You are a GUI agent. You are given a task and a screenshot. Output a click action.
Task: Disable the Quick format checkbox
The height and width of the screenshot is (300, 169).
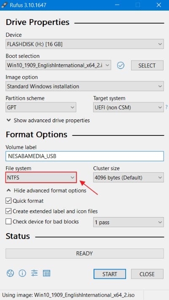[8, 201]
